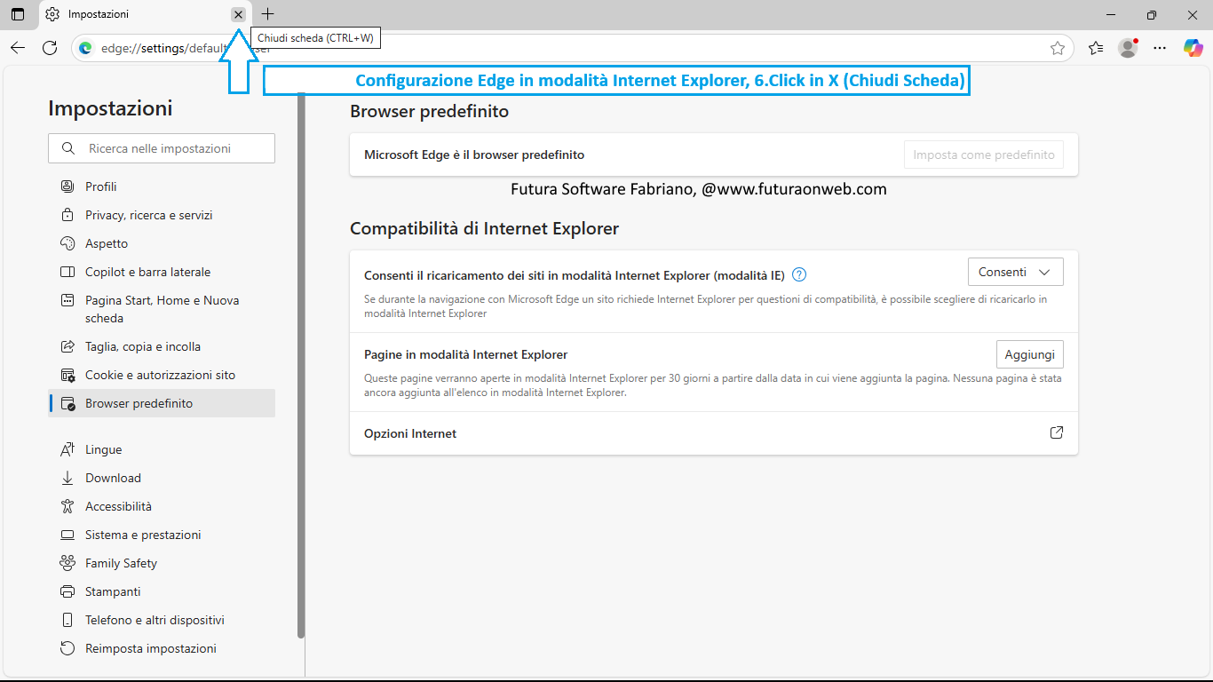Click the Privacy lock icon in sidebar
1213x682 pixels.
[x=67, y=215]
